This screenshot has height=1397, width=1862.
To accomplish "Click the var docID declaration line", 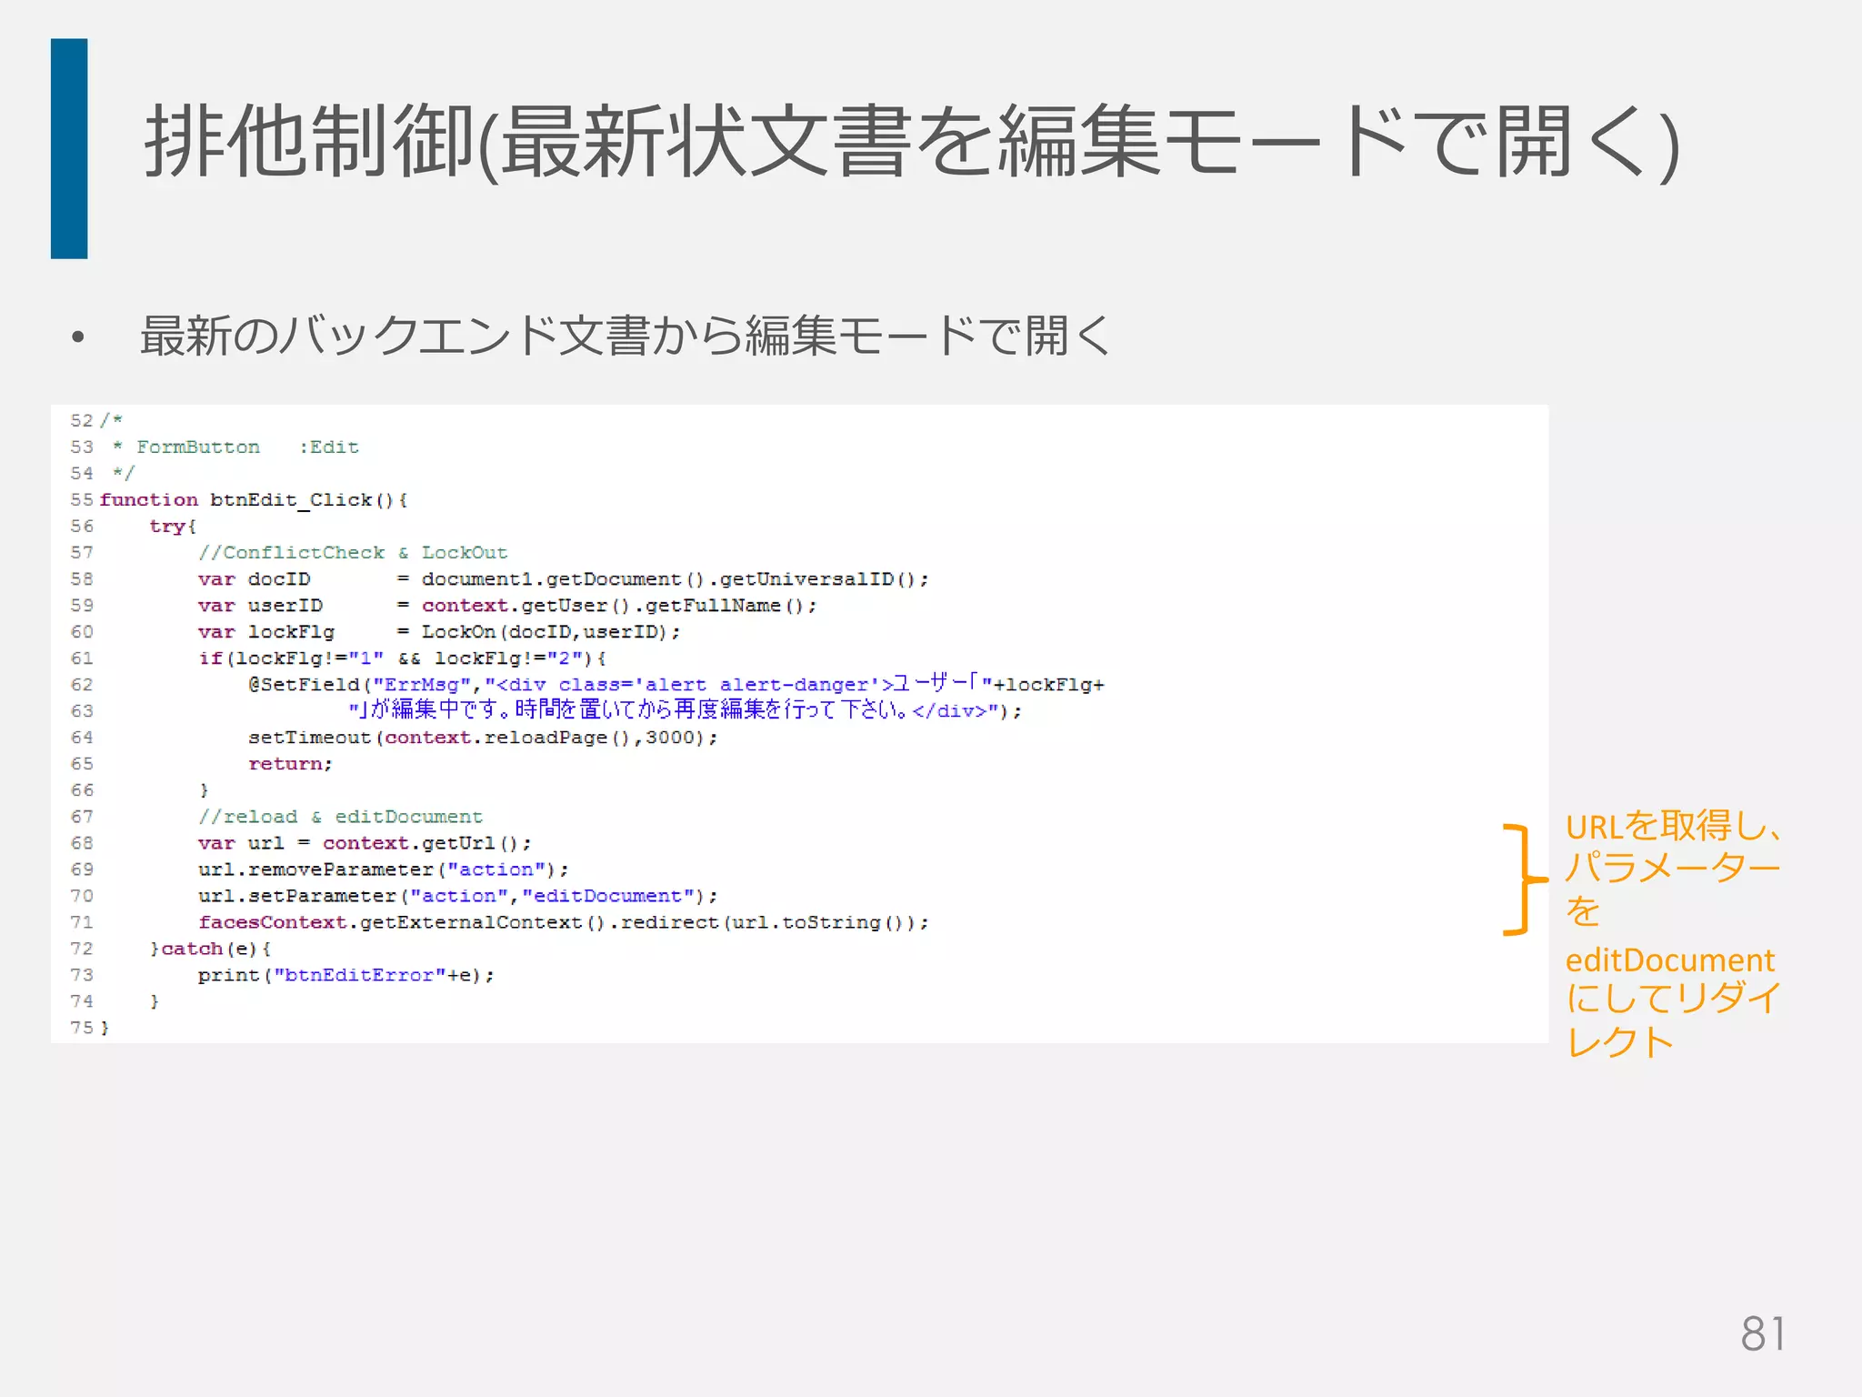I will [564, 579].
